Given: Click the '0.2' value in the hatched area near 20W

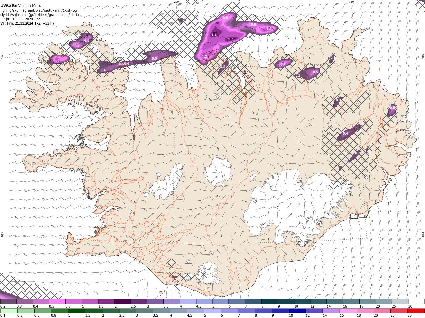Looking at the screenshot, I should coord(182,20).
